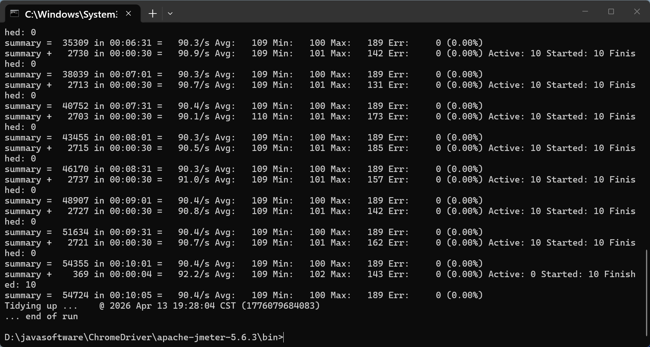Click the Avg value 110
Screen dimensions: 650x347
pyautogui.click(x=260, y=116)
